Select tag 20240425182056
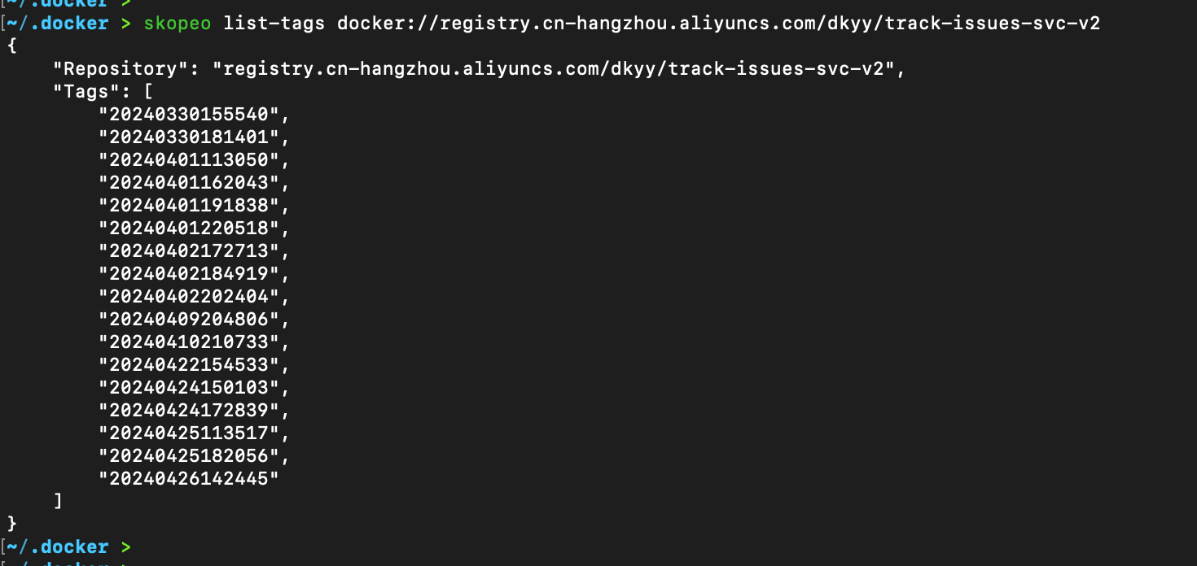The image size is (1197, 566). click(189, 455)
